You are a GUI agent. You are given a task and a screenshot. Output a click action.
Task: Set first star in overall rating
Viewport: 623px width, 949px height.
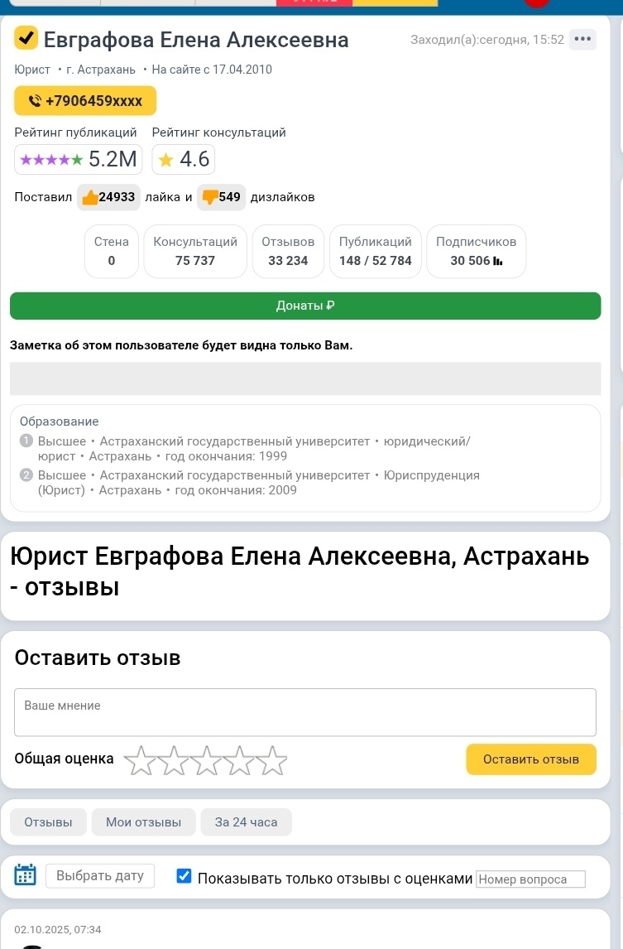[x=142, y=760]
